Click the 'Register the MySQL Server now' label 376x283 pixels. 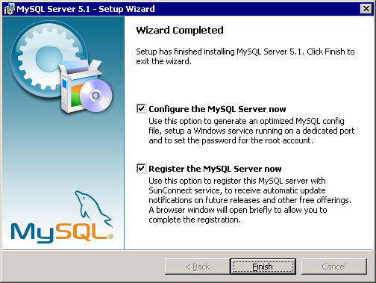tap(215, 169)
